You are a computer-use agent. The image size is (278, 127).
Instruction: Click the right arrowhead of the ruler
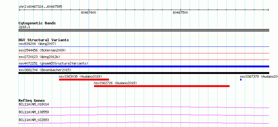[x=268, y=10]
